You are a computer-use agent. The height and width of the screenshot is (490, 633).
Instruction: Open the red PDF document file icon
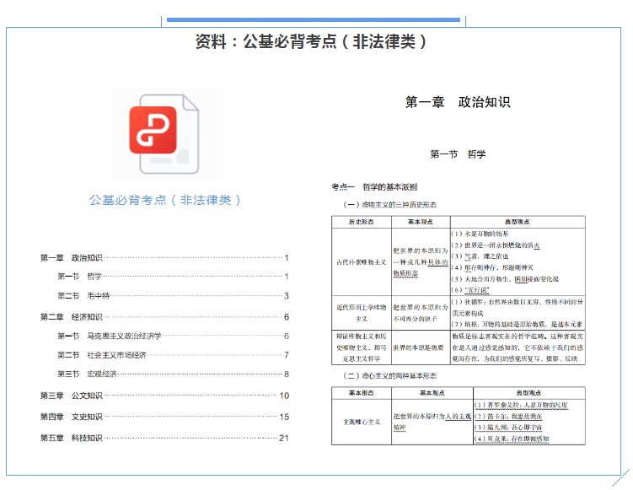coord(164,134)
